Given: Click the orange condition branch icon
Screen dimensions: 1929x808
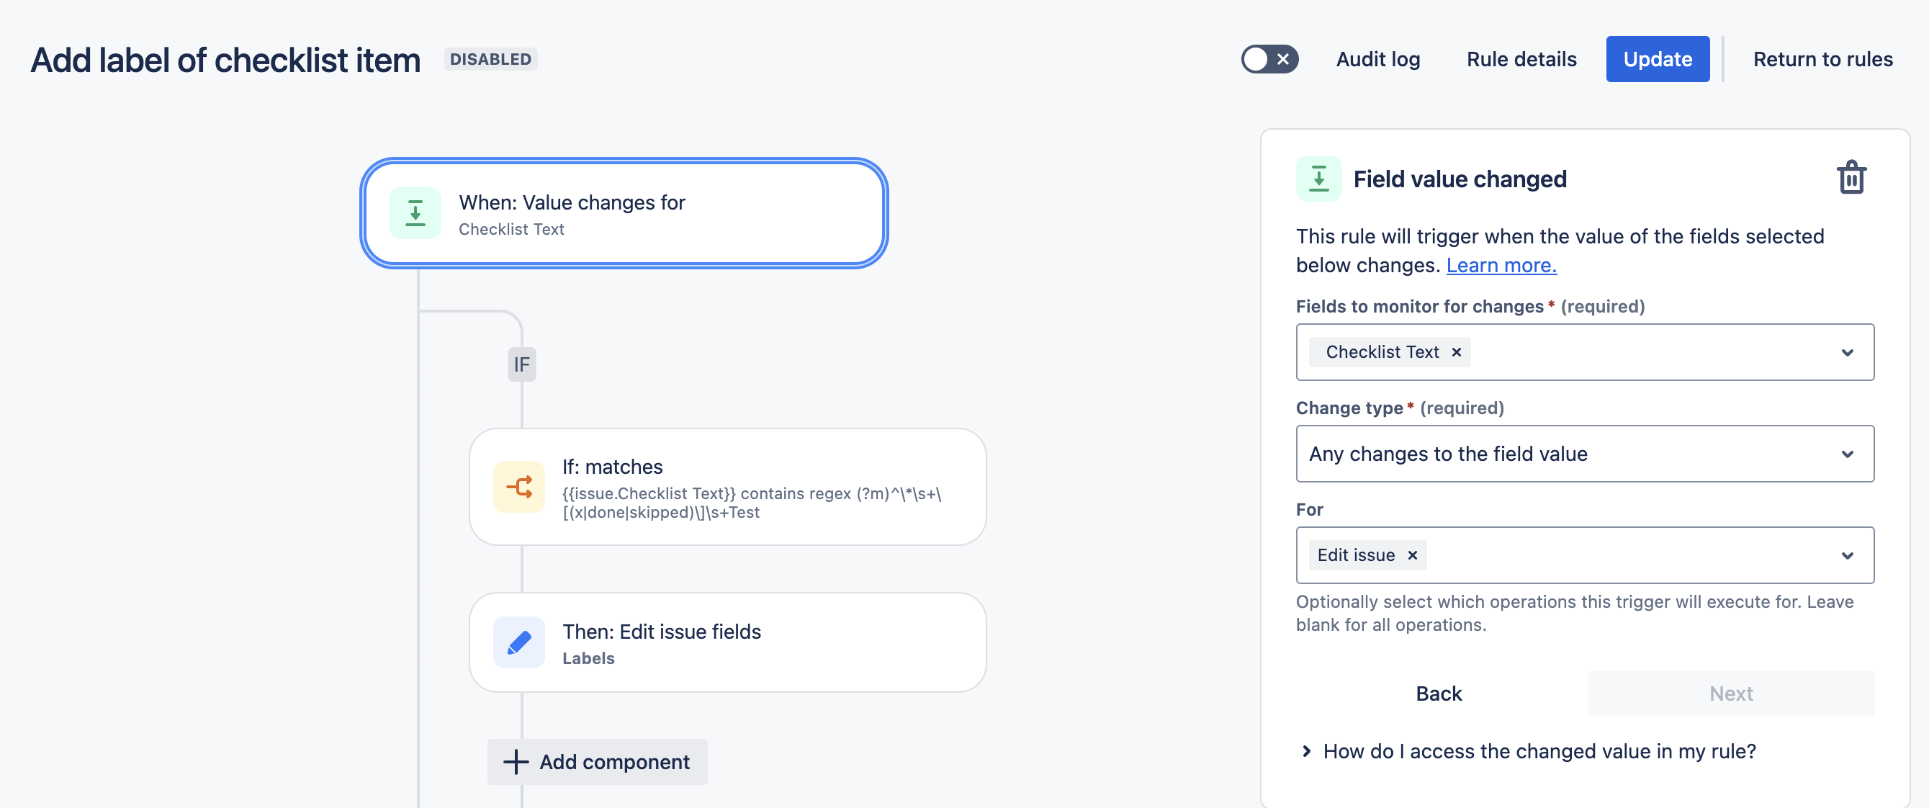Looking at the screenshot, I should click(519, 487).
